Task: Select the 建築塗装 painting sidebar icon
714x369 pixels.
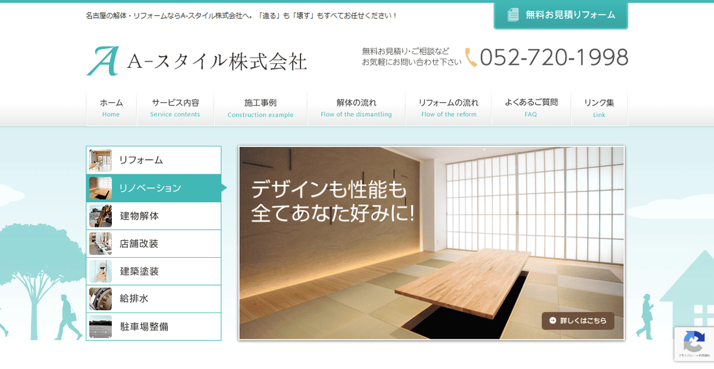Action: pyautogui.click(x=101, y=271)
